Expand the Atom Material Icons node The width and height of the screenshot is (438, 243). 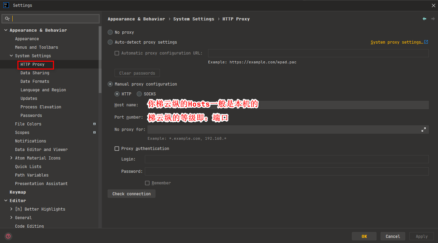point(11,158)
